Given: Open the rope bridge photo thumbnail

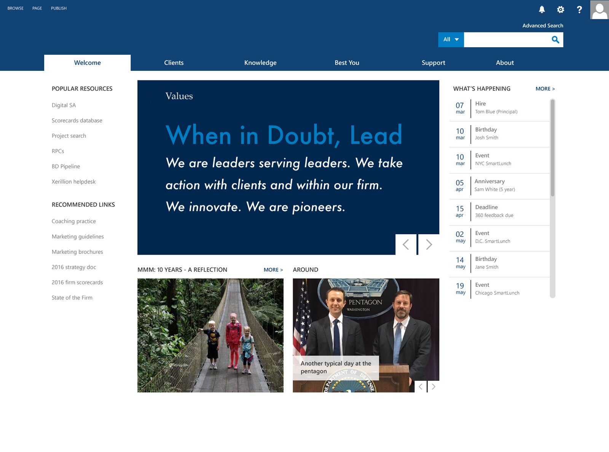Looking at the screenshot, I should pos(210,335).
